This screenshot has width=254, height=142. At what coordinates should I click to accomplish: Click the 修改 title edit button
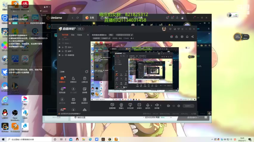click(x=111, y=35)
